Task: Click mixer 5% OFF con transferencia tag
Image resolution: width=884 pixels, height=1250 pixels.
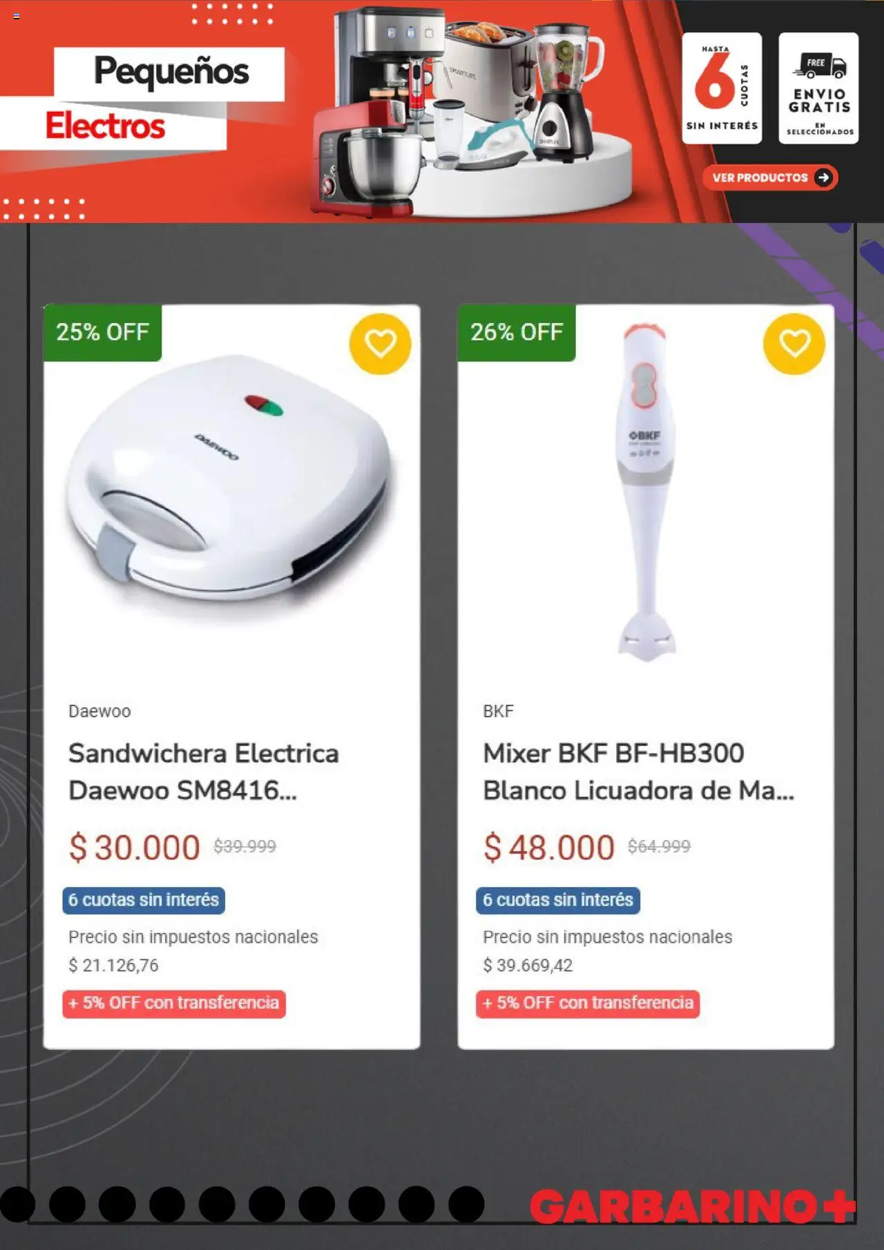Action: (x=588, y=1003)
